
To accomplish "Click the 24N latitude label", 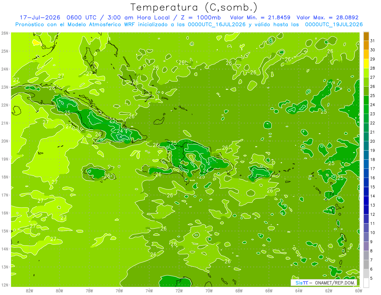I will 5,69.
